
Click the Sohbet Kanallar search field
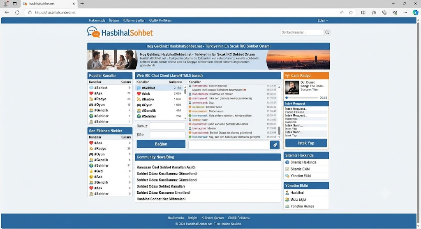pos(302,32)
